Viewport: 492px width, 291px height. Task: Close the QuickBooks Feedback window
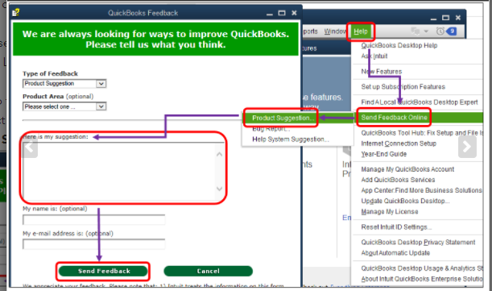click(x=294, y=13)
